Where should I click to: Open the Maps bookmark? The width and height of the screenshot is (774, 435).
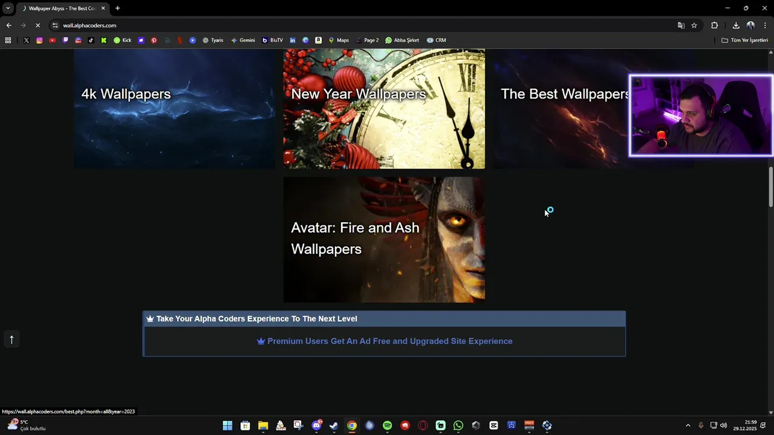[x=339, y=40]
